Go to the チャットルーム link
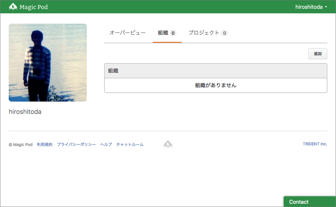The width and height of the screenshot is (336, 207). pyautogui.click(x=130, y=145)
